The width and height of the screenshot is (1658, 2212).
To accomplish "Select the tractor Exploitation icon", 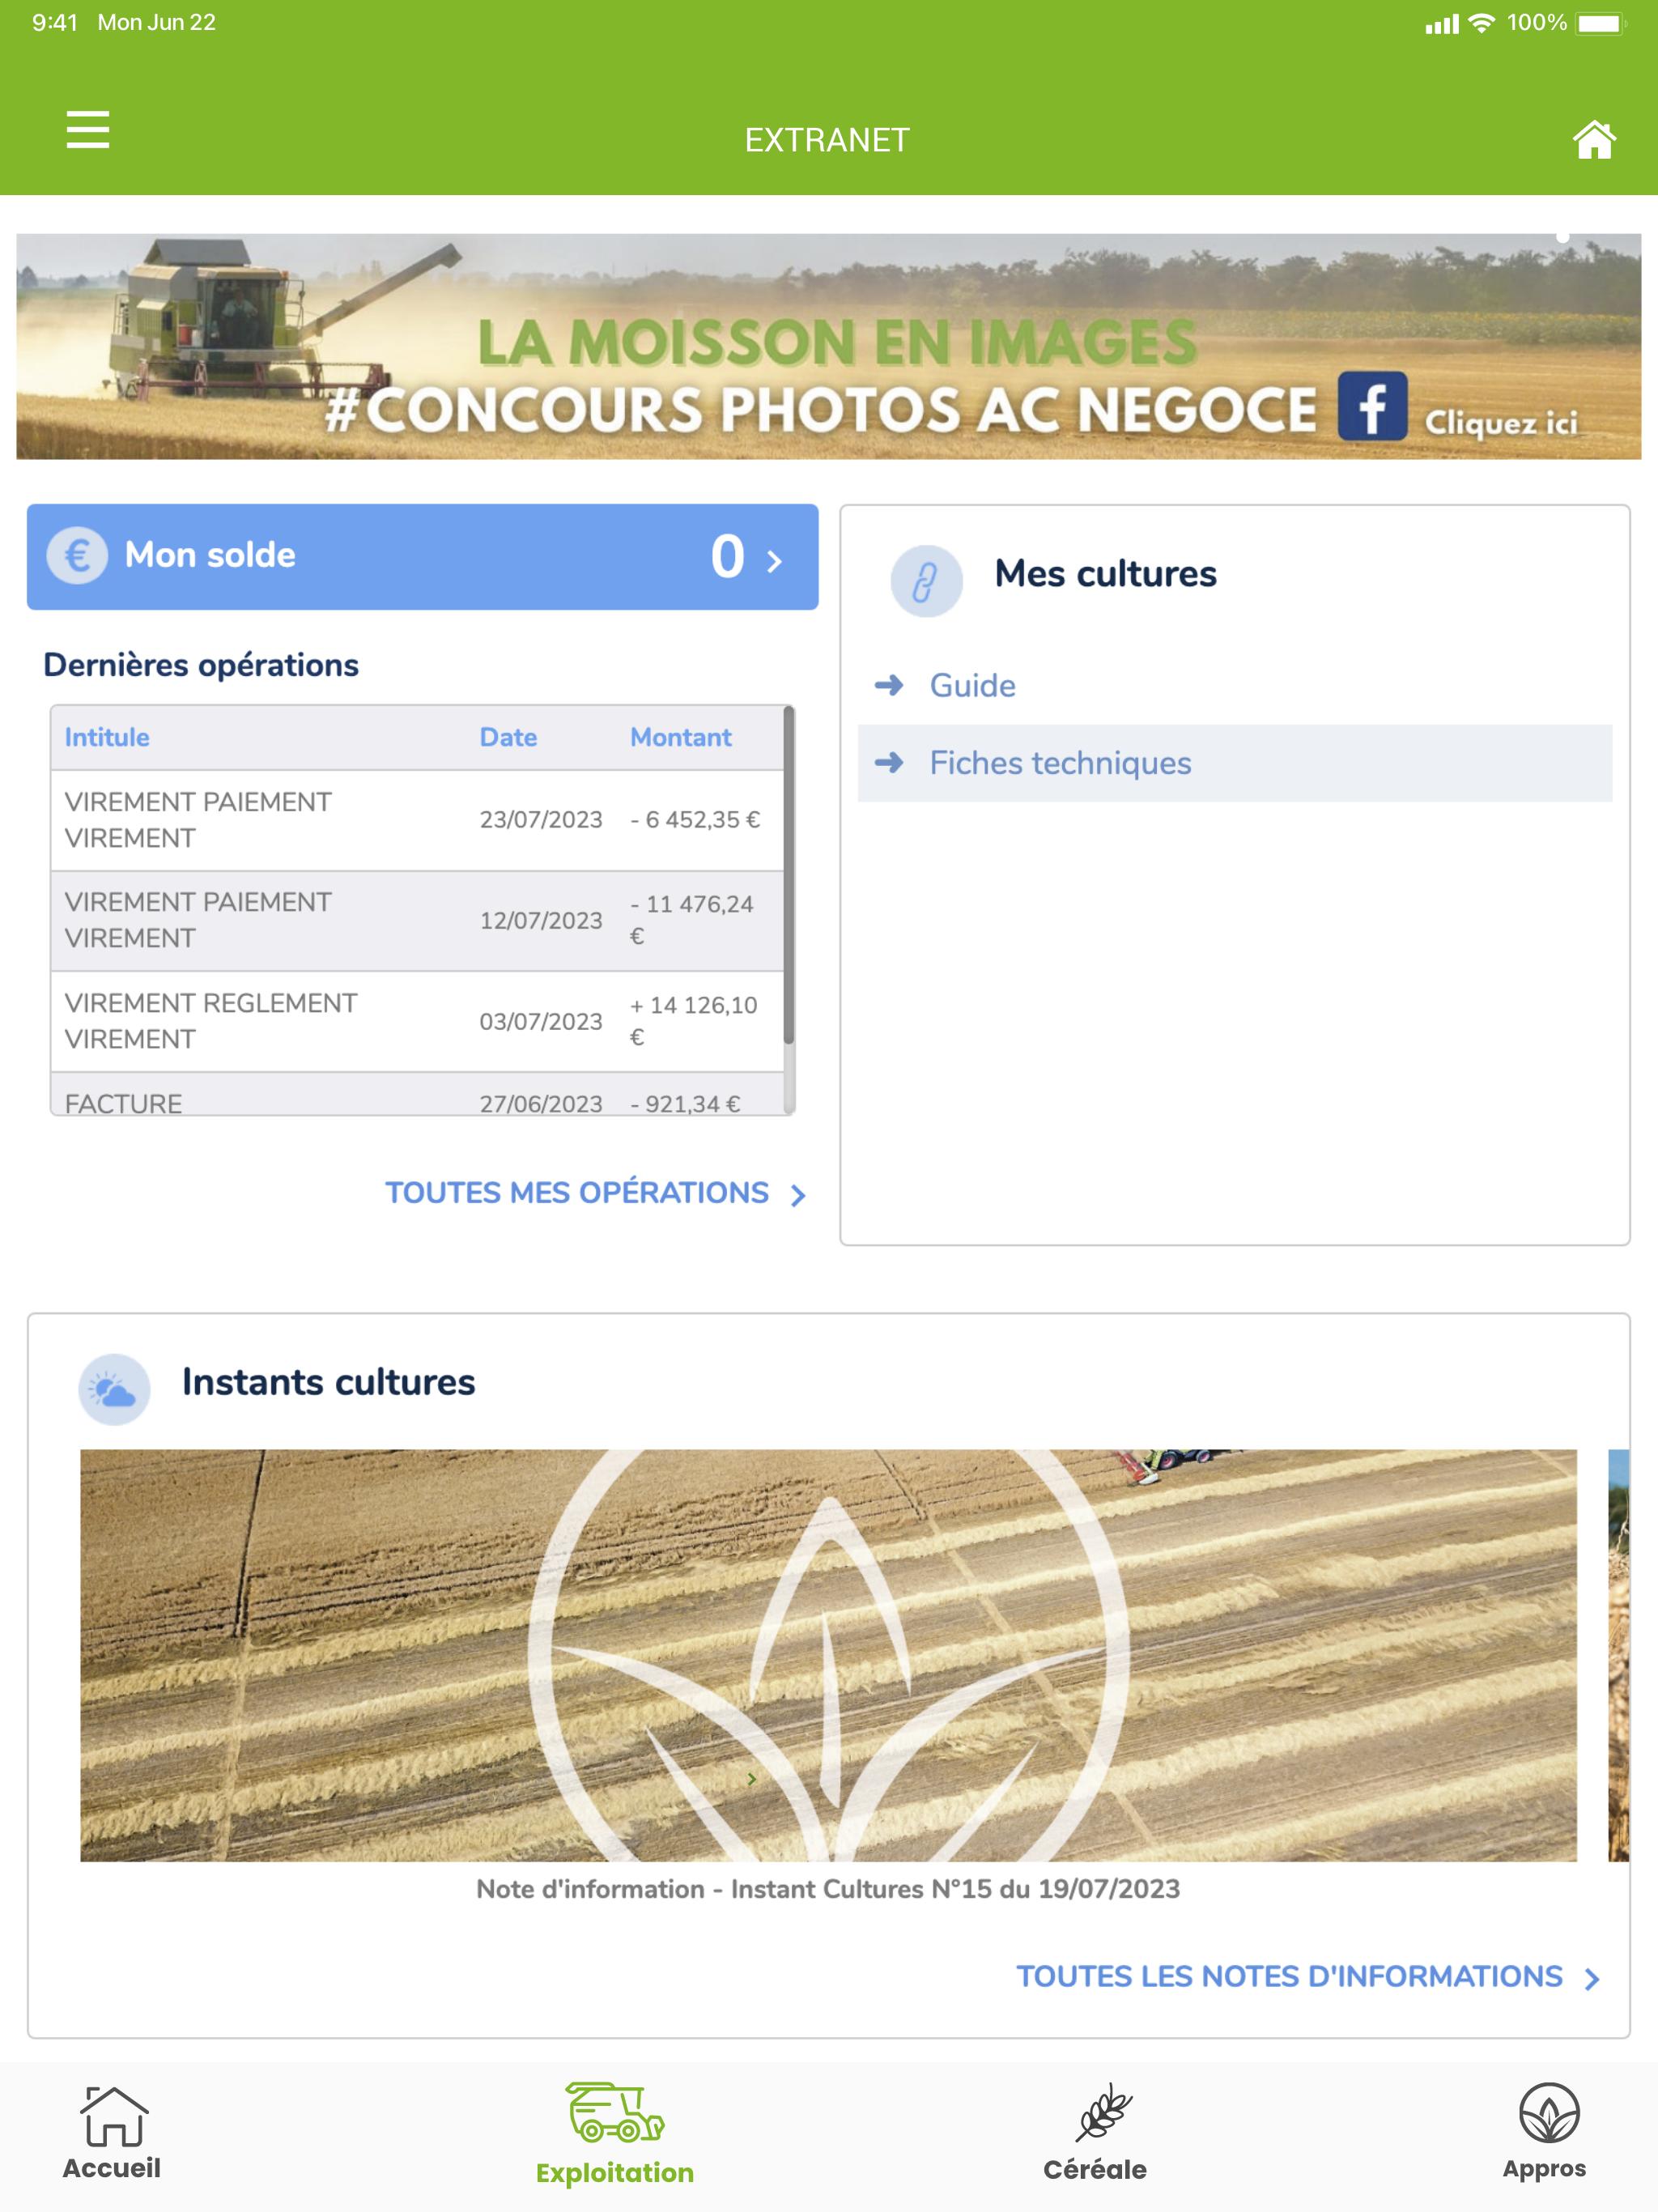I will (x=614, y=2113).
